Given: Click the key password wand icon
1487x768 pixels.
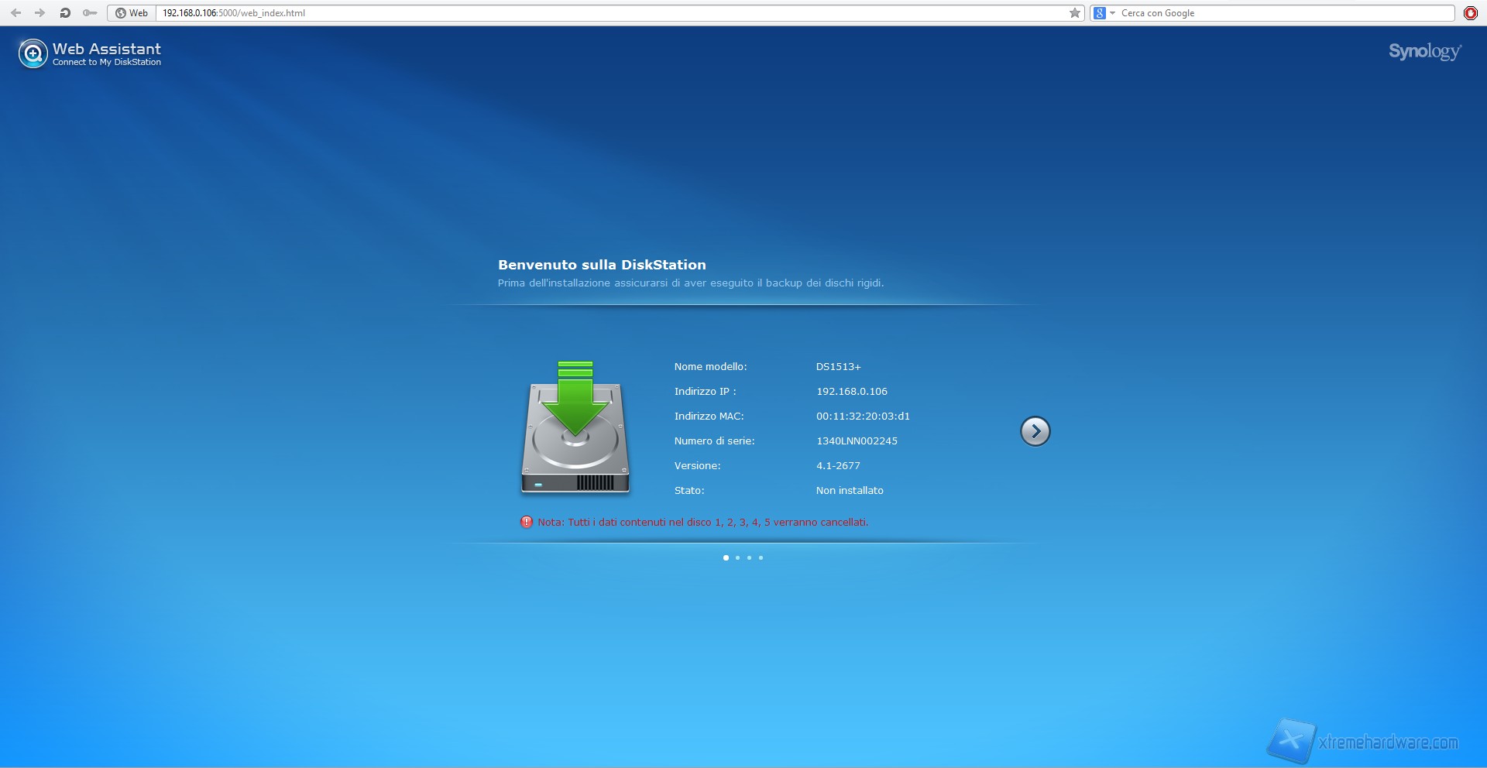Looking at the screenshot, I should (90, 13).
